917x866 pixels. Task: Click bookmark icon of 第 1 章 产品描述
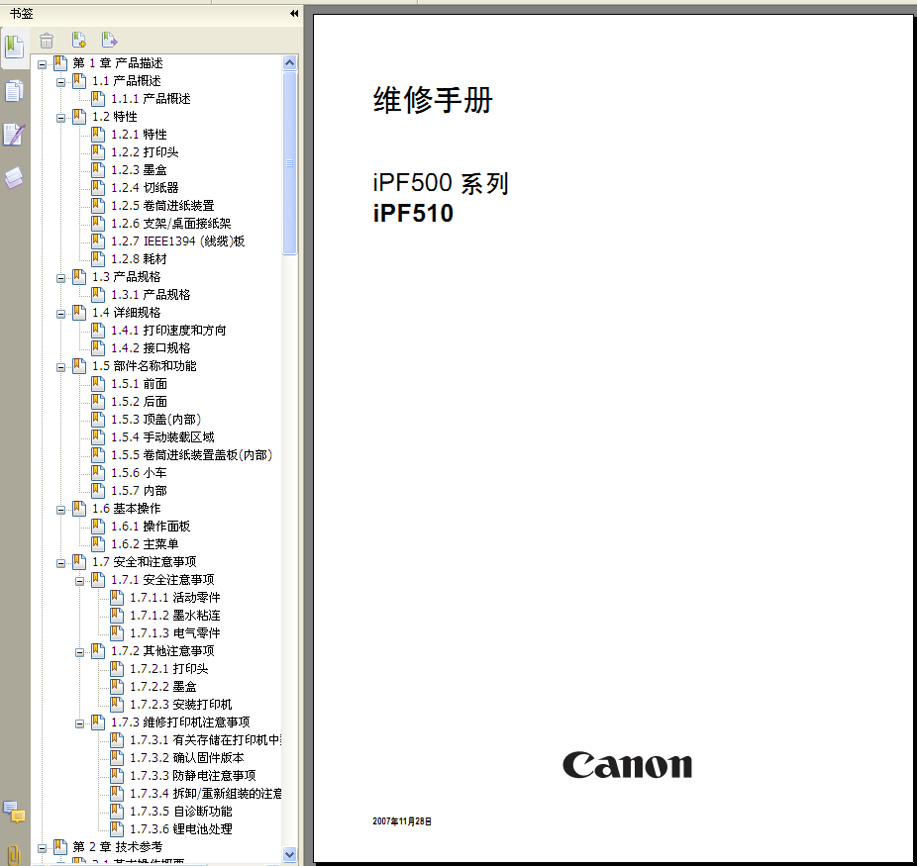coord(60,62)
